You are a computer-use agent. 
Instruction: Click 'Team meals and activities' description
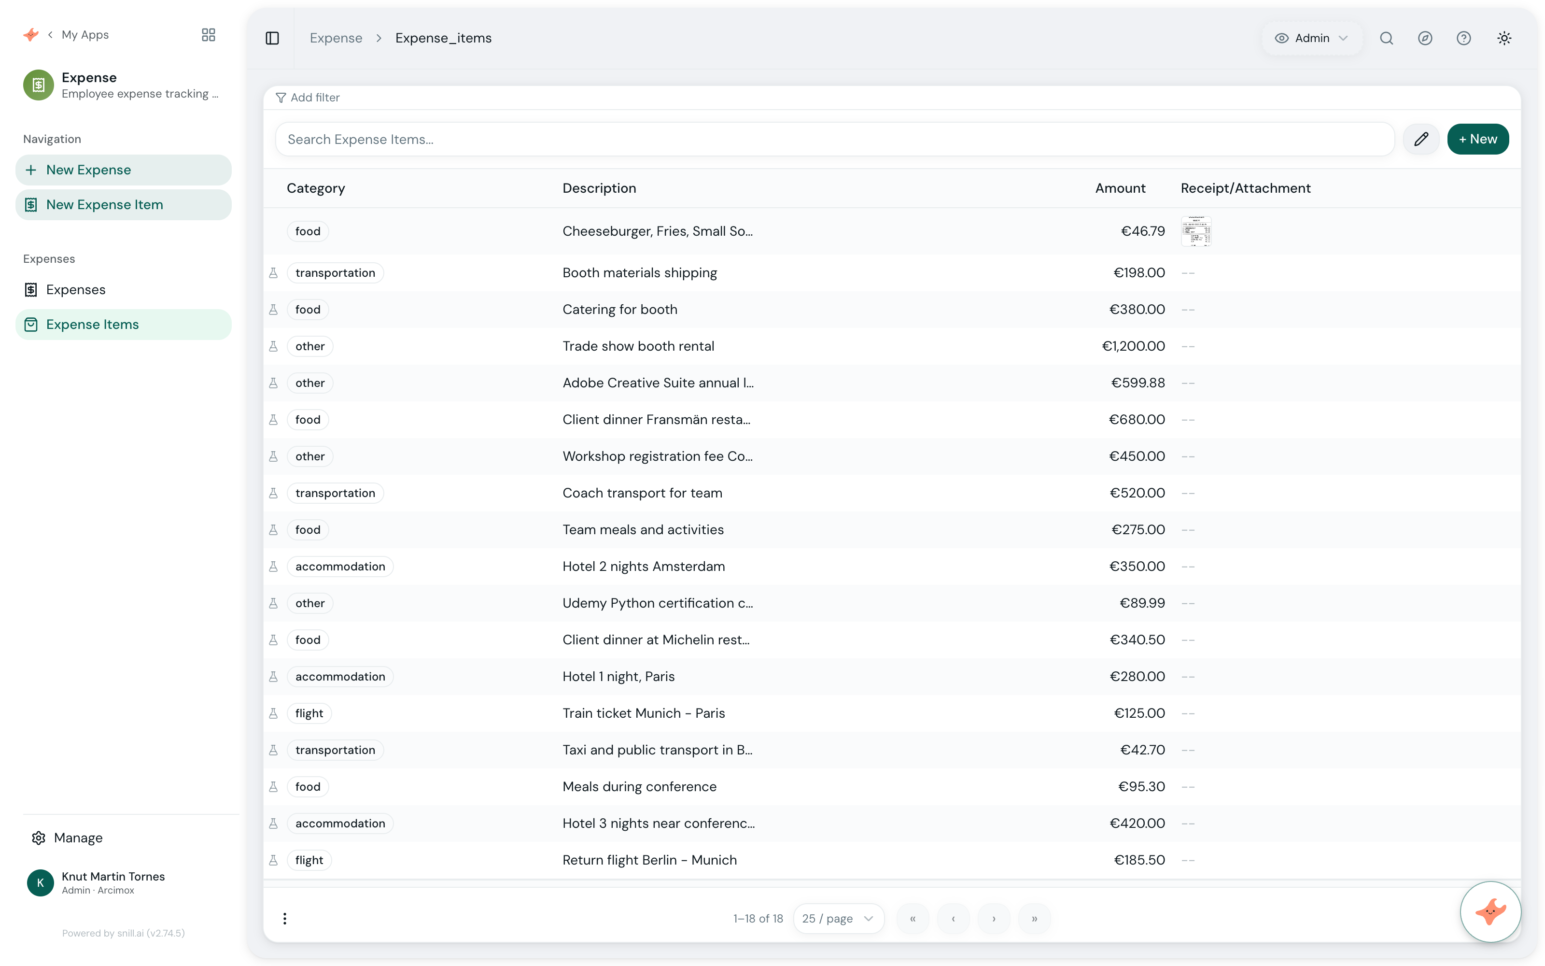click(643, 530)
